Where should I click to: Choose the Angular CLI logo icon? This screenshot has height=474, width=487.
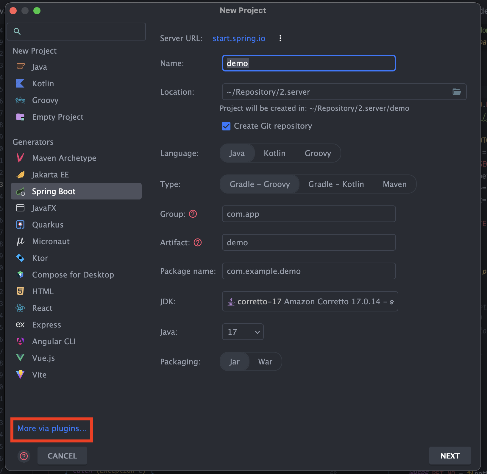coord(20,341)
